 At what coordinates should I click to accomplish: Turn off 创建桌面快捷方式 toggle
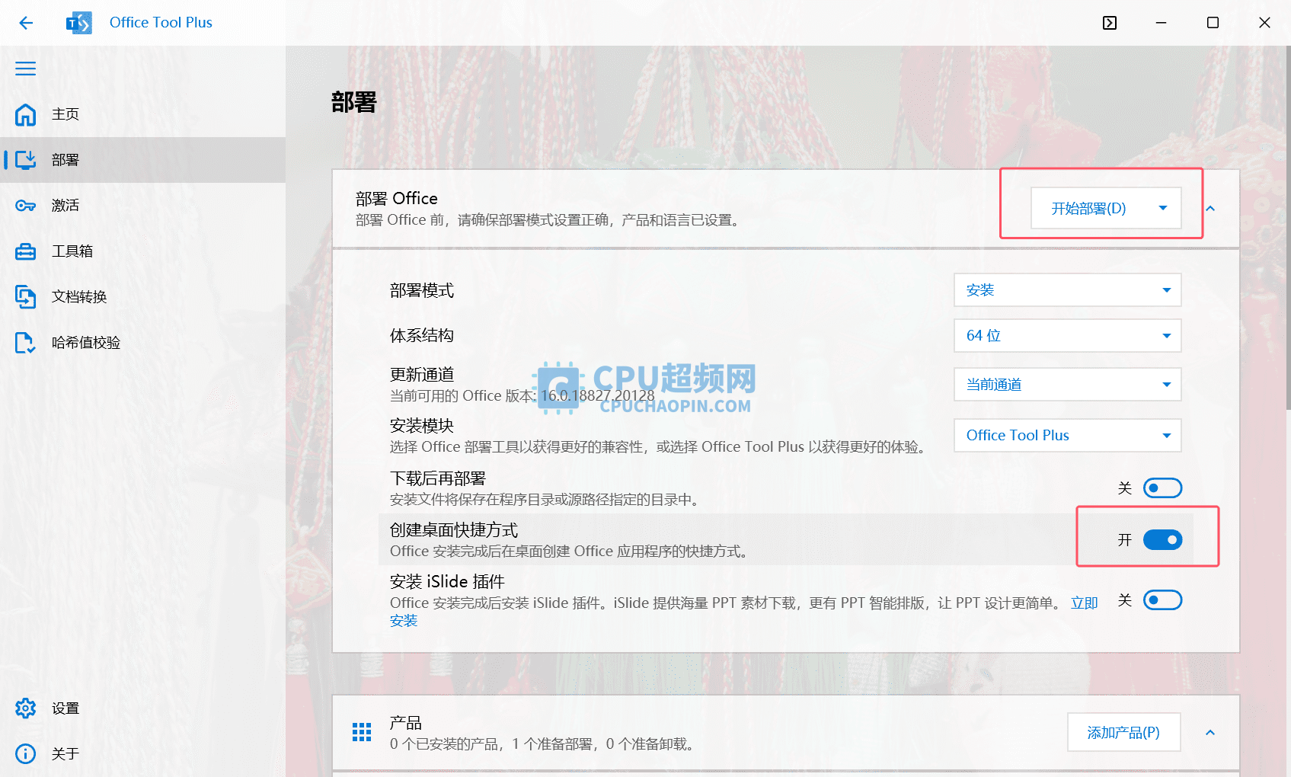click(1162, 540)
